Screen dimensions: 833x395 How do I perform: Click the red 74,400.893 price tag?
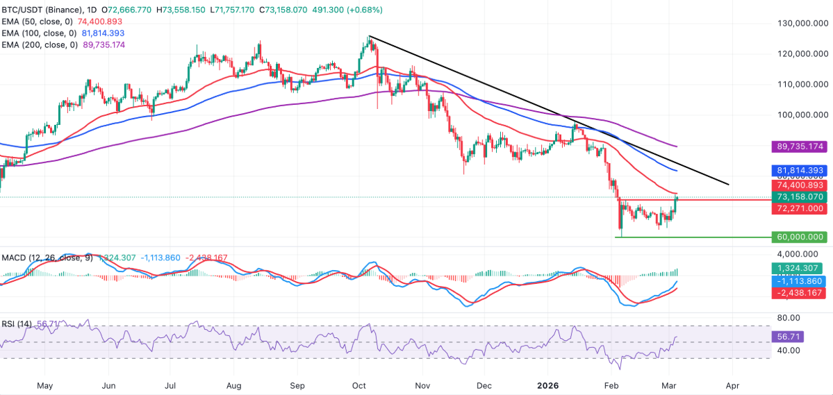798,185
